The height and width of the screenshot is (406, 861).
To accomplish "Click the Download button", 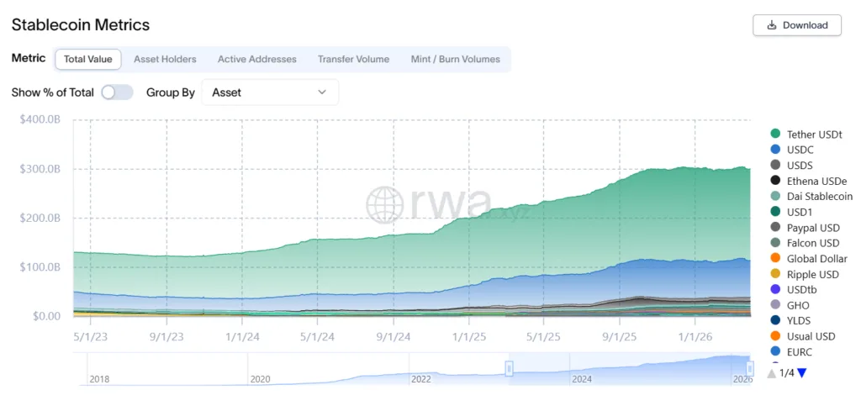I will [797, 25].
